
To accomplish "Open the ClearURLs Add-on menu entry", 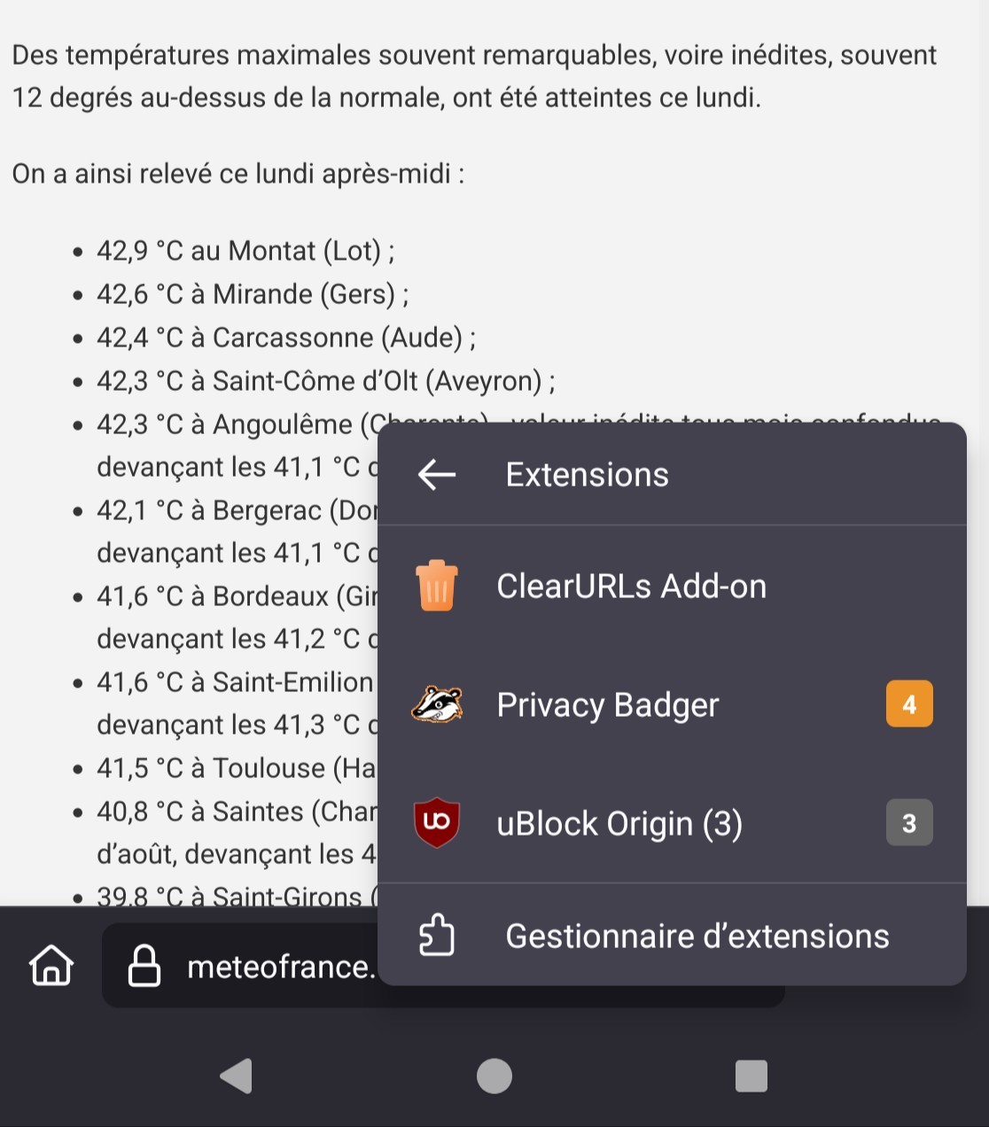I will [x=672, y=587].
